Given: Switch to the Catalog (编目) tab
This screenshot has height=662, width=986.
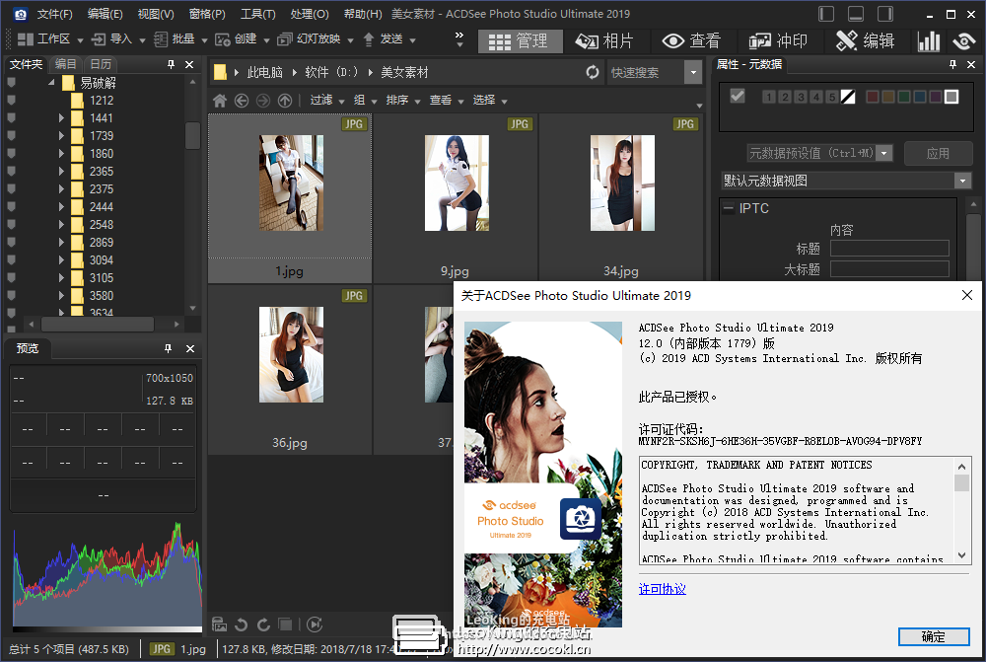Looking at the screenshot, I should tap(65, 64).
